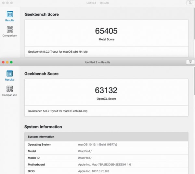Screen dimensions: 195x174
Task: Click Geekbench 5.0.2 Tryout text in Untitled window
Action: (58, 52)
